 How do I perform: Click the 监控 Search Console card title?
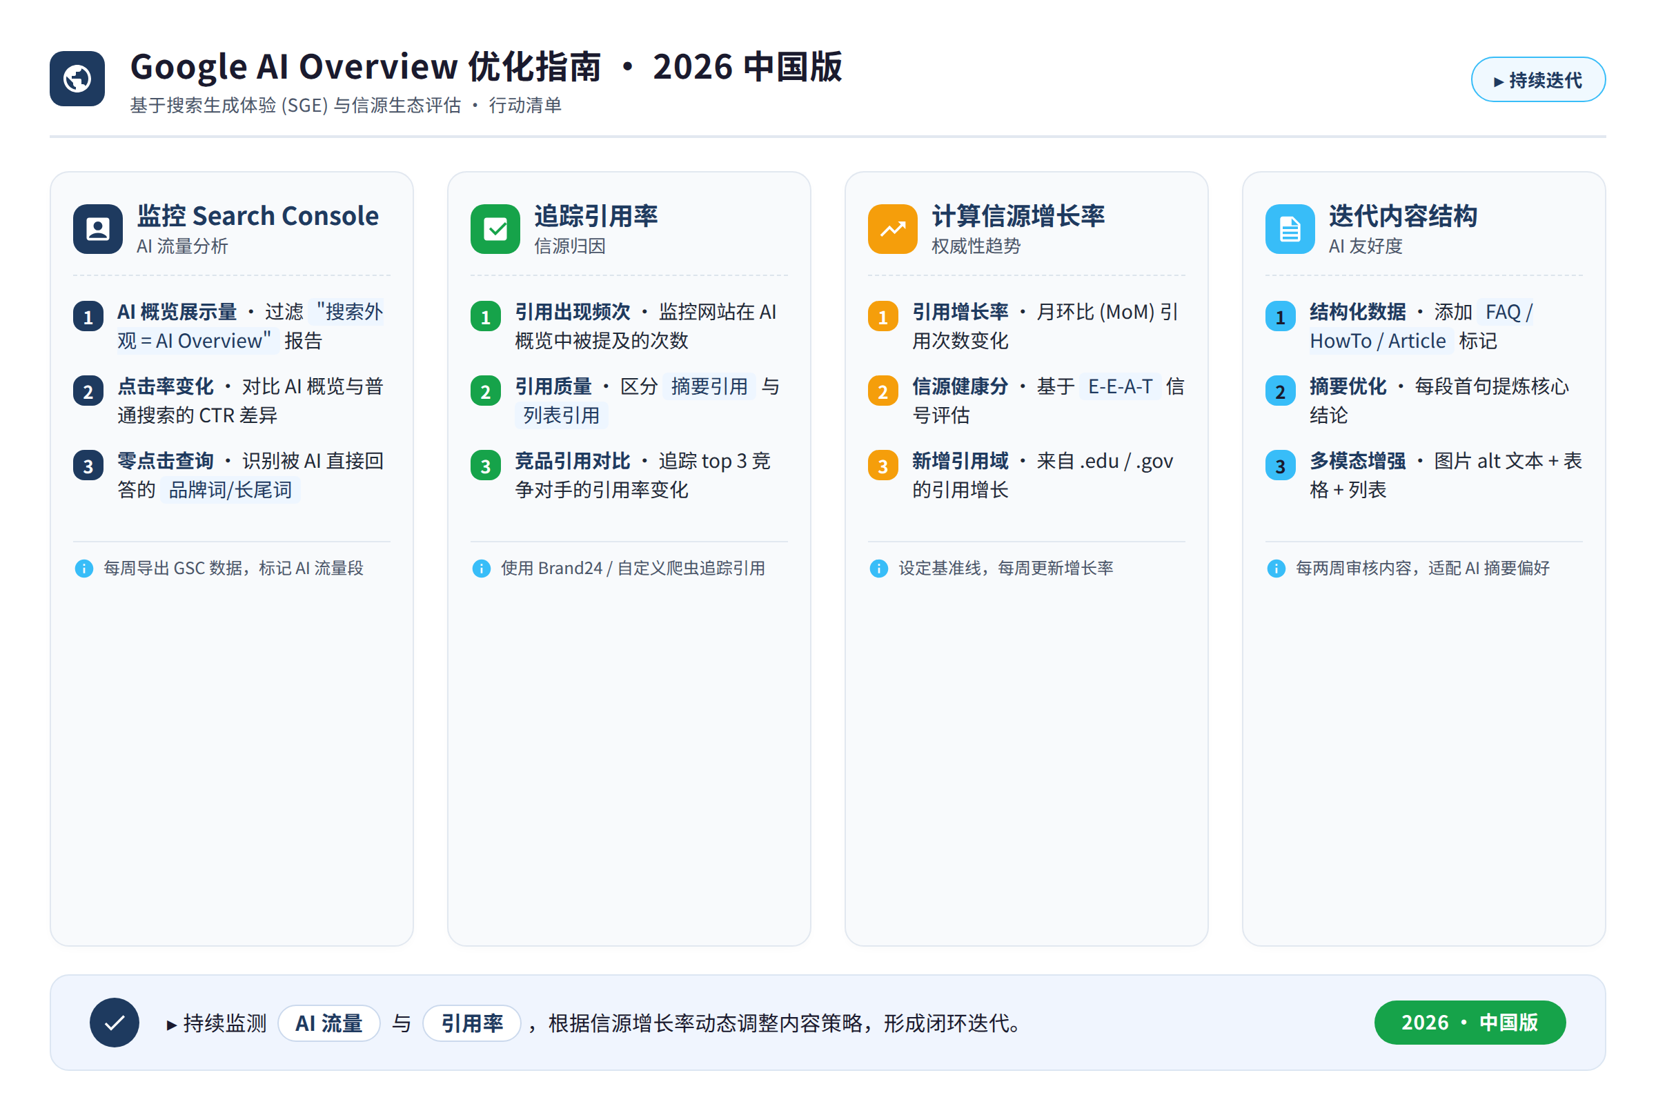coord(257,216)
